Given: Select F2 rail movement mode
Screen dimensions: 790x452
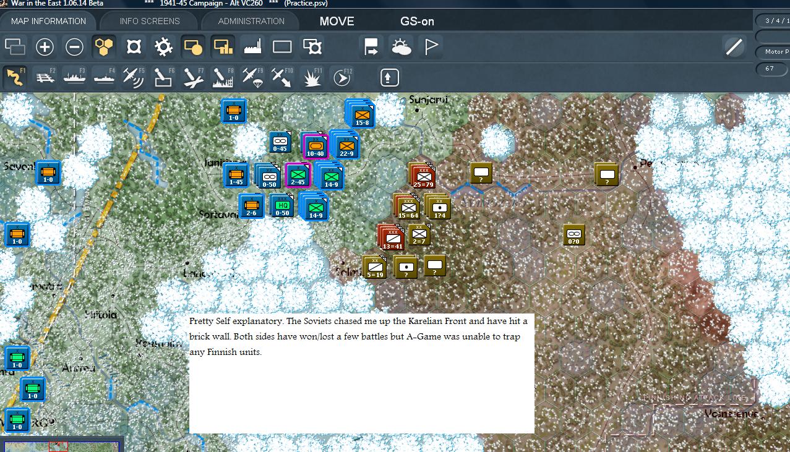Looking at the screenshot, I should pyautogui.click(x=45, y=77).
